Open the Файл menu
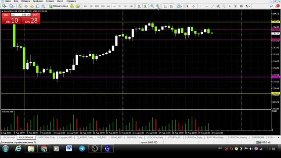The height and width of the screenshot is (158, 281). (x=8, y=1)
